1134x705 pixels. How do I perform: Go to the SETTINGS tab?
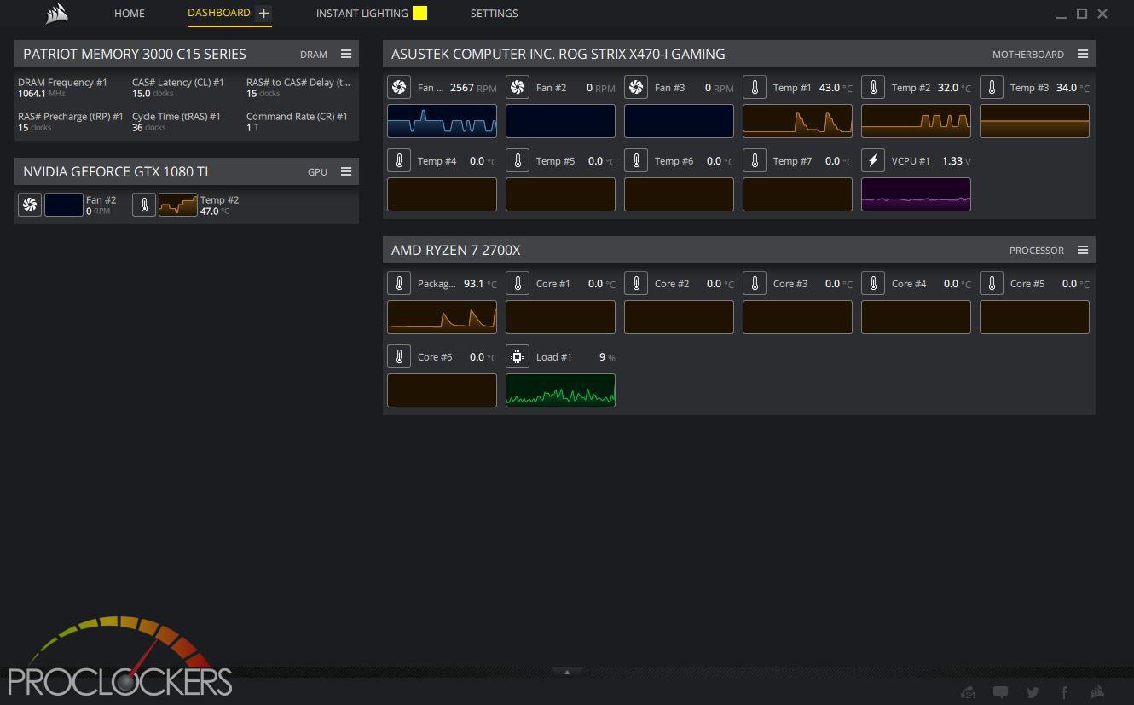pos(494,14)
